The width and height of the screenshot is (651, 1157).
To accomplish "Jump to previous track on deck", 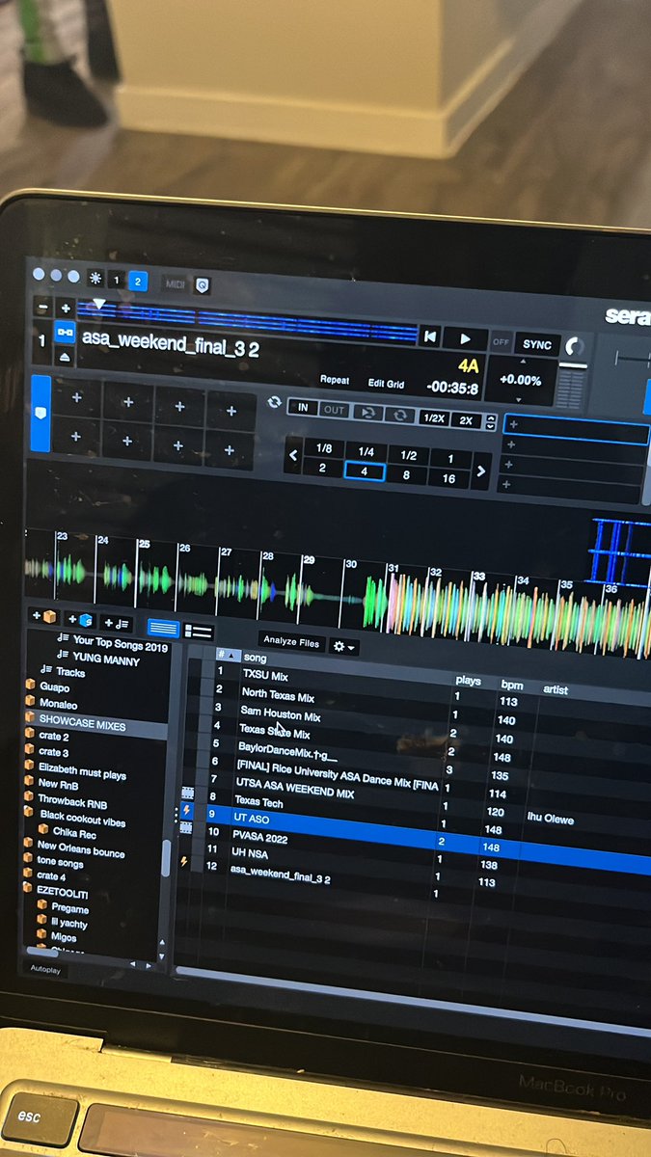I will point(430,336).
